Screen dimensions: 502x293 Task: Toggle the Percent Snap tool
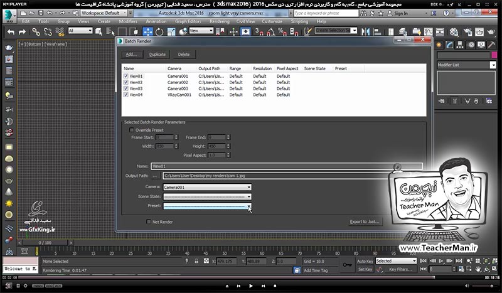(282, 31)
